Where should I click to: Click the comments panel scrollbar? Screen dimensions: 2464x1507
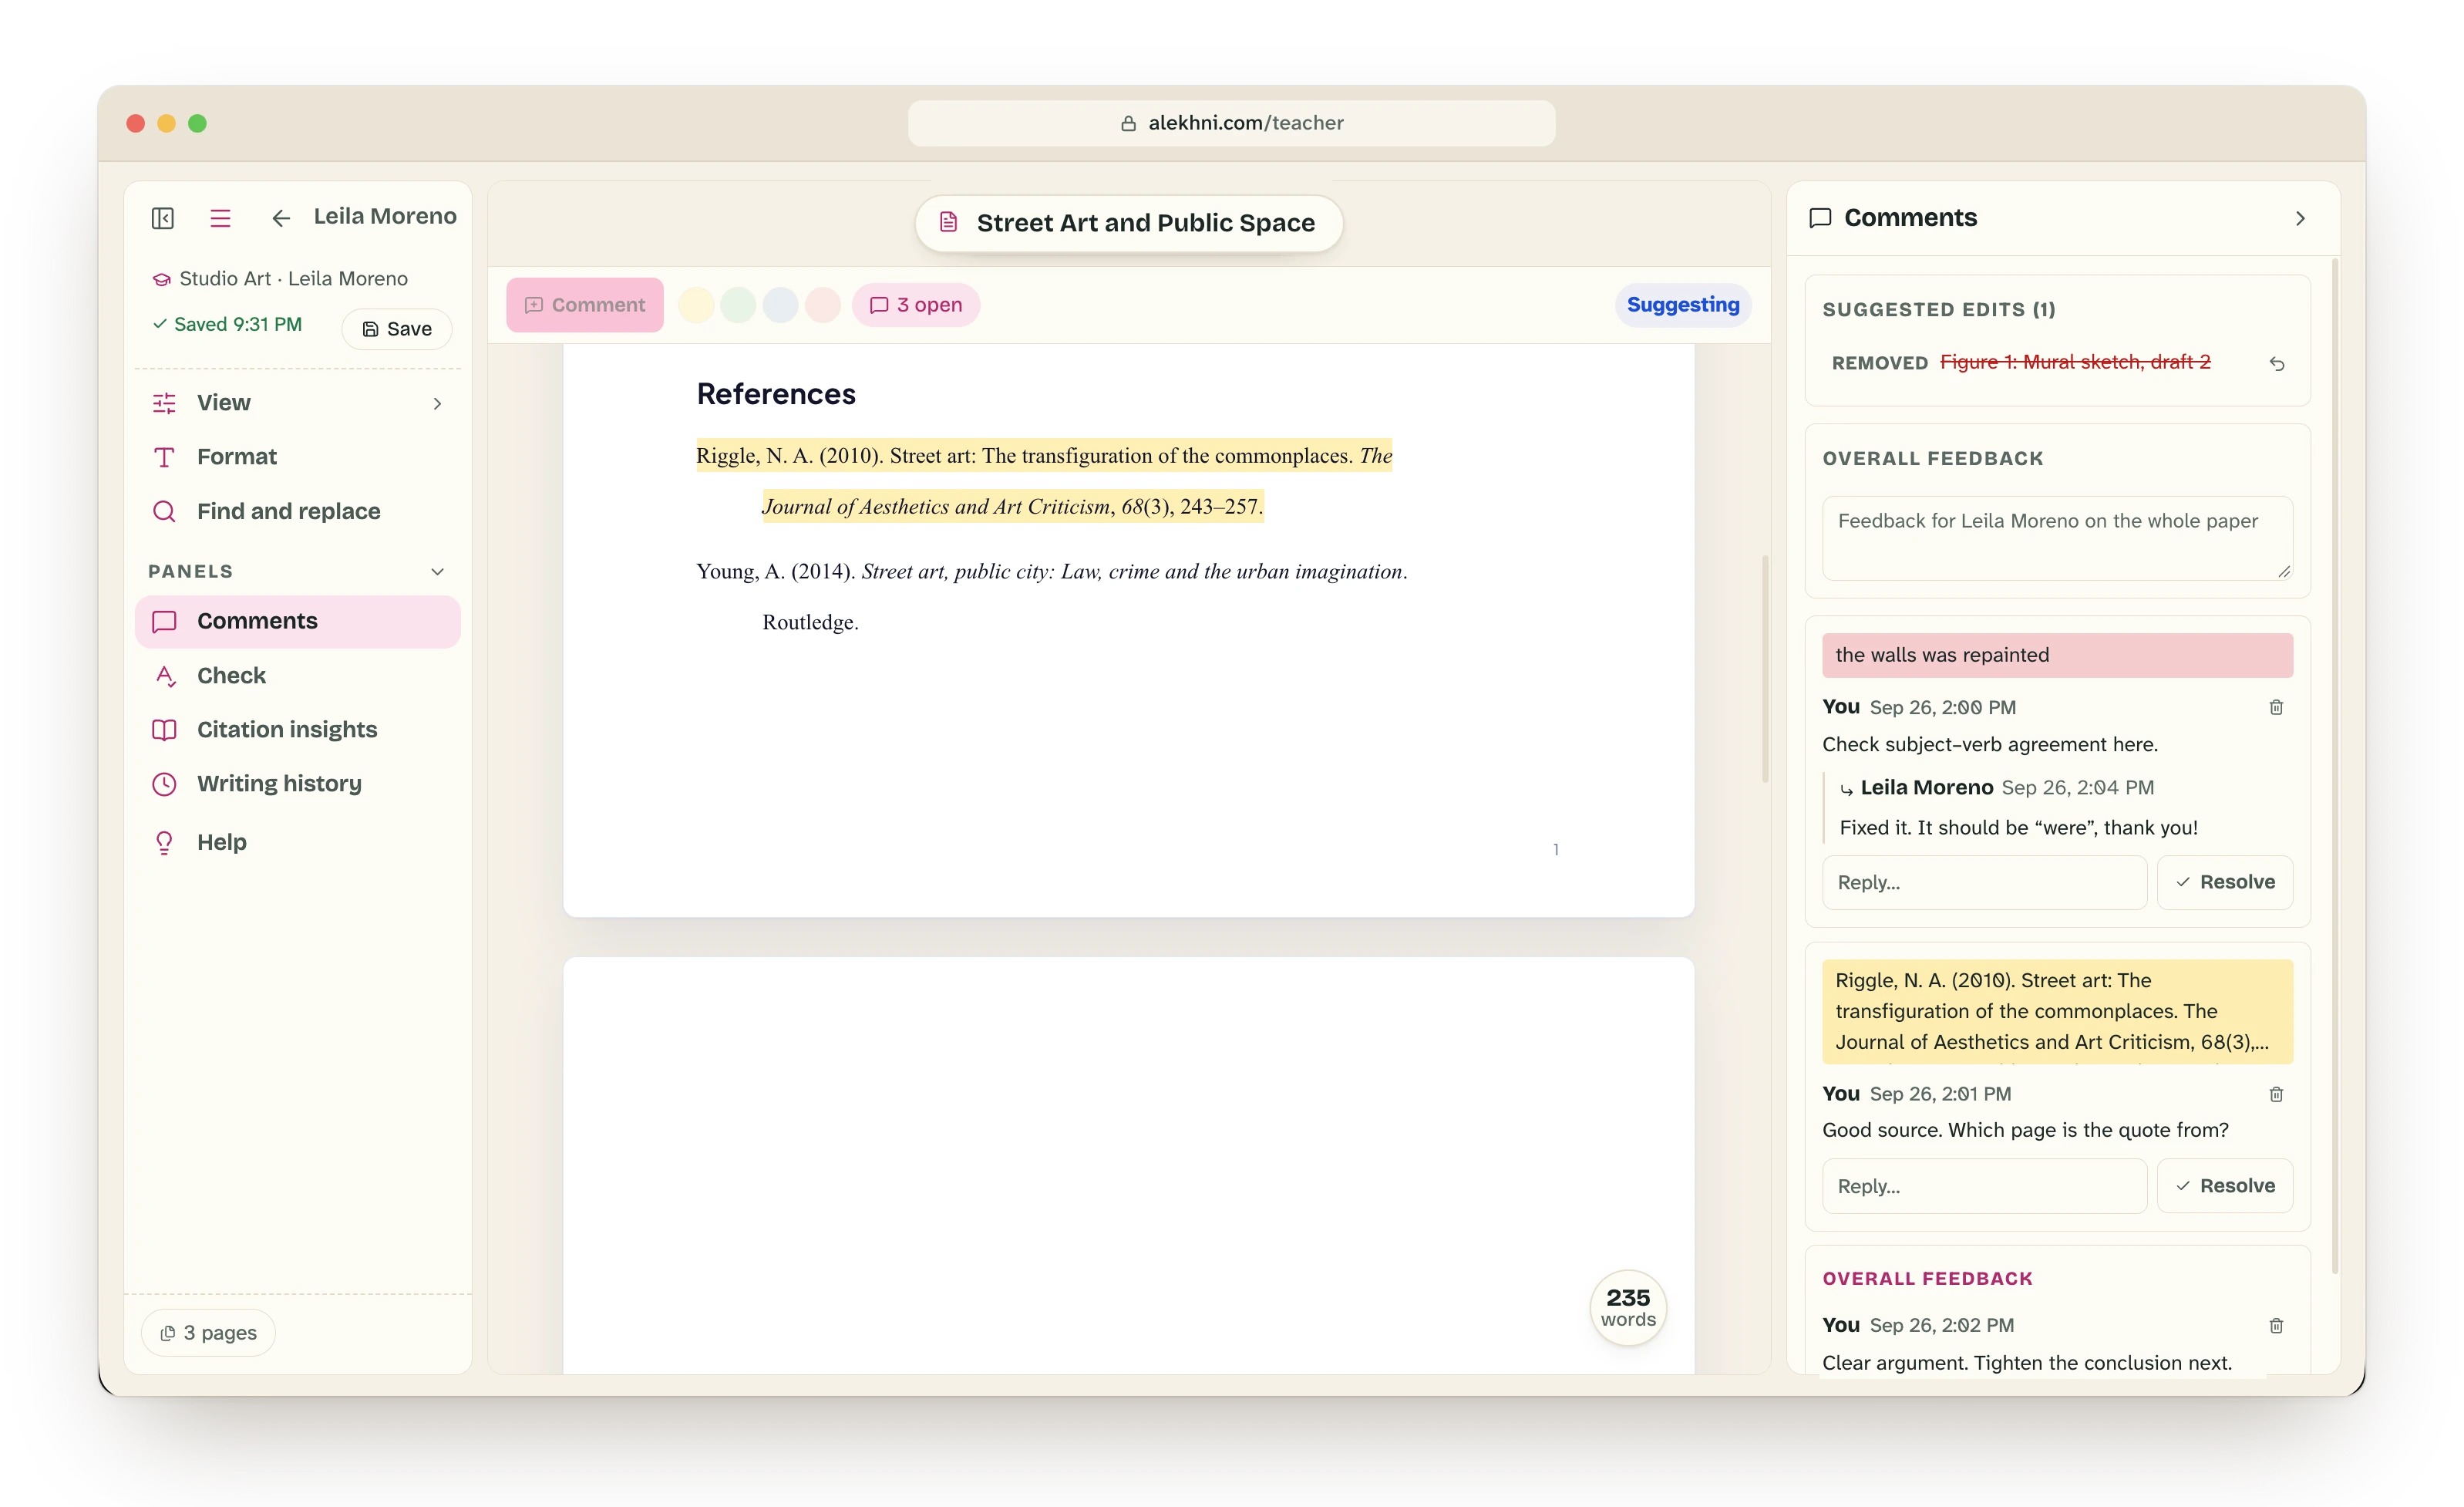[2335, 766]
